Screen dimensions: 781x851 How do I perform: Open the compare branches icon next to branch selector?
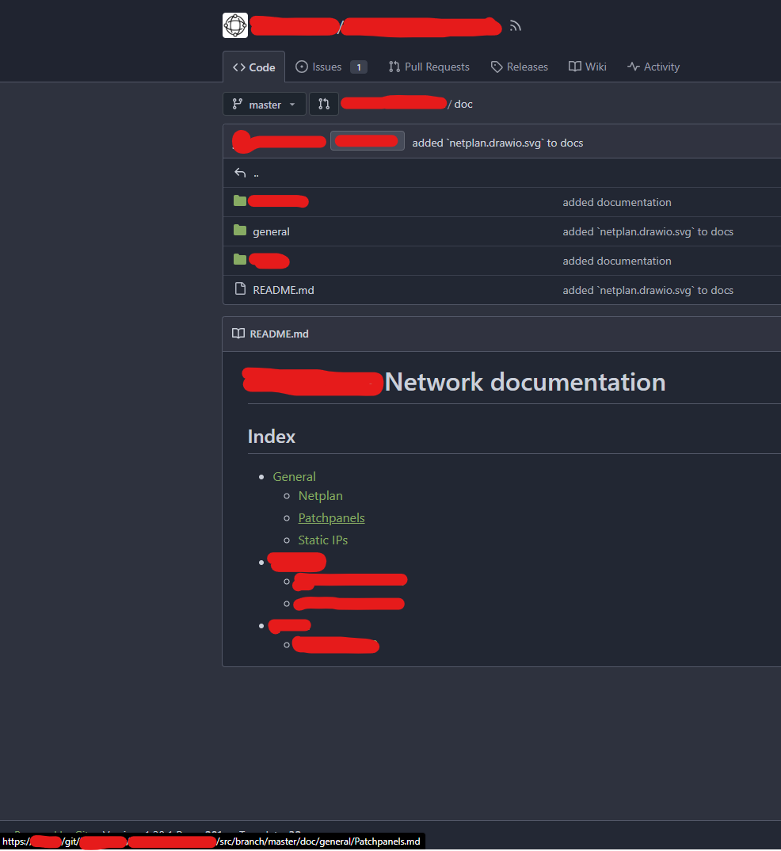click(x=323, y=104)
